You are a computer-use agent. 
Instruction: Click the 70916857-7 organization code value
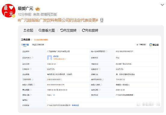click(x=121, y=79)
